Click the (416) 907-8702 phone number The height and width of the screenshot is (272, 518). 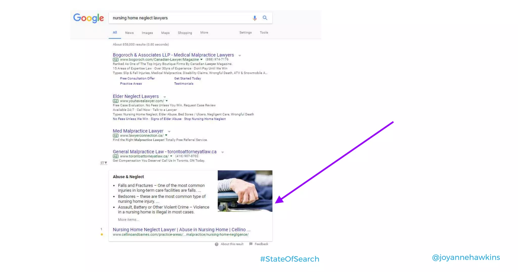(x=187, y=156)
